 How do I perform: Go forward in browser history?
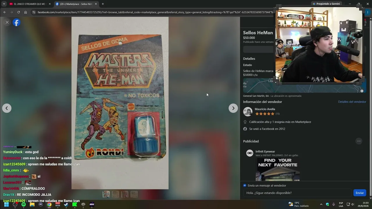click(x=12, y=12)
